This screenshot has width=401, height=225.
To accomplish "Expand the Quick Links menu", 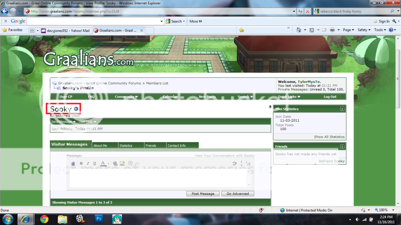I will coord(289,97).
